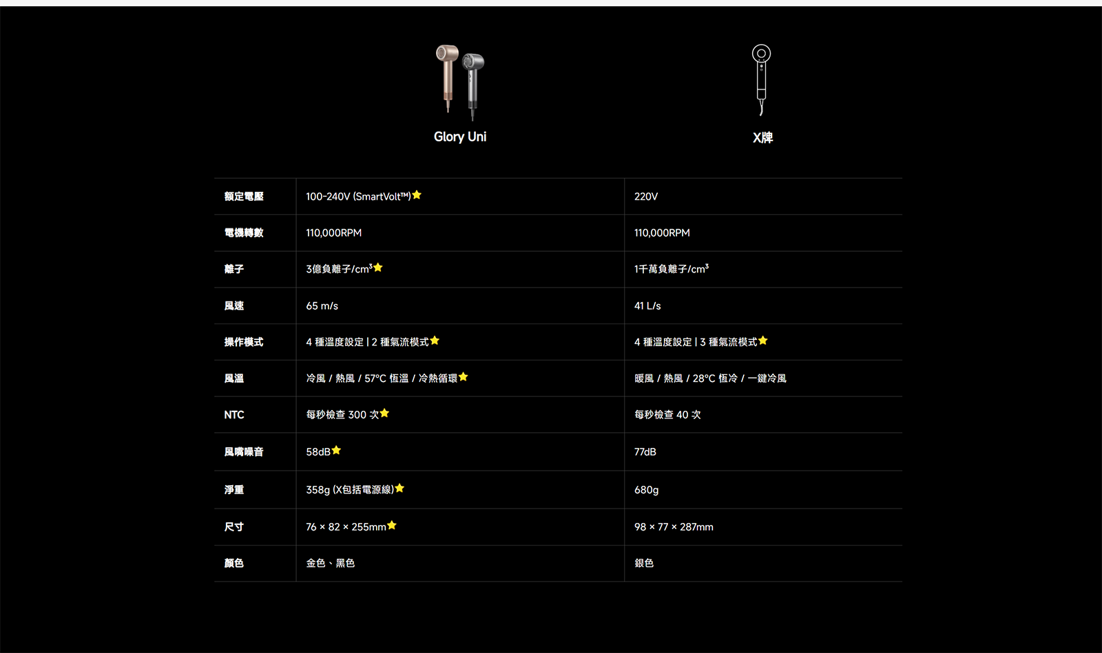The image size is (1102, 653).
Task: Select the 淨重 row label
Action: 234,490
